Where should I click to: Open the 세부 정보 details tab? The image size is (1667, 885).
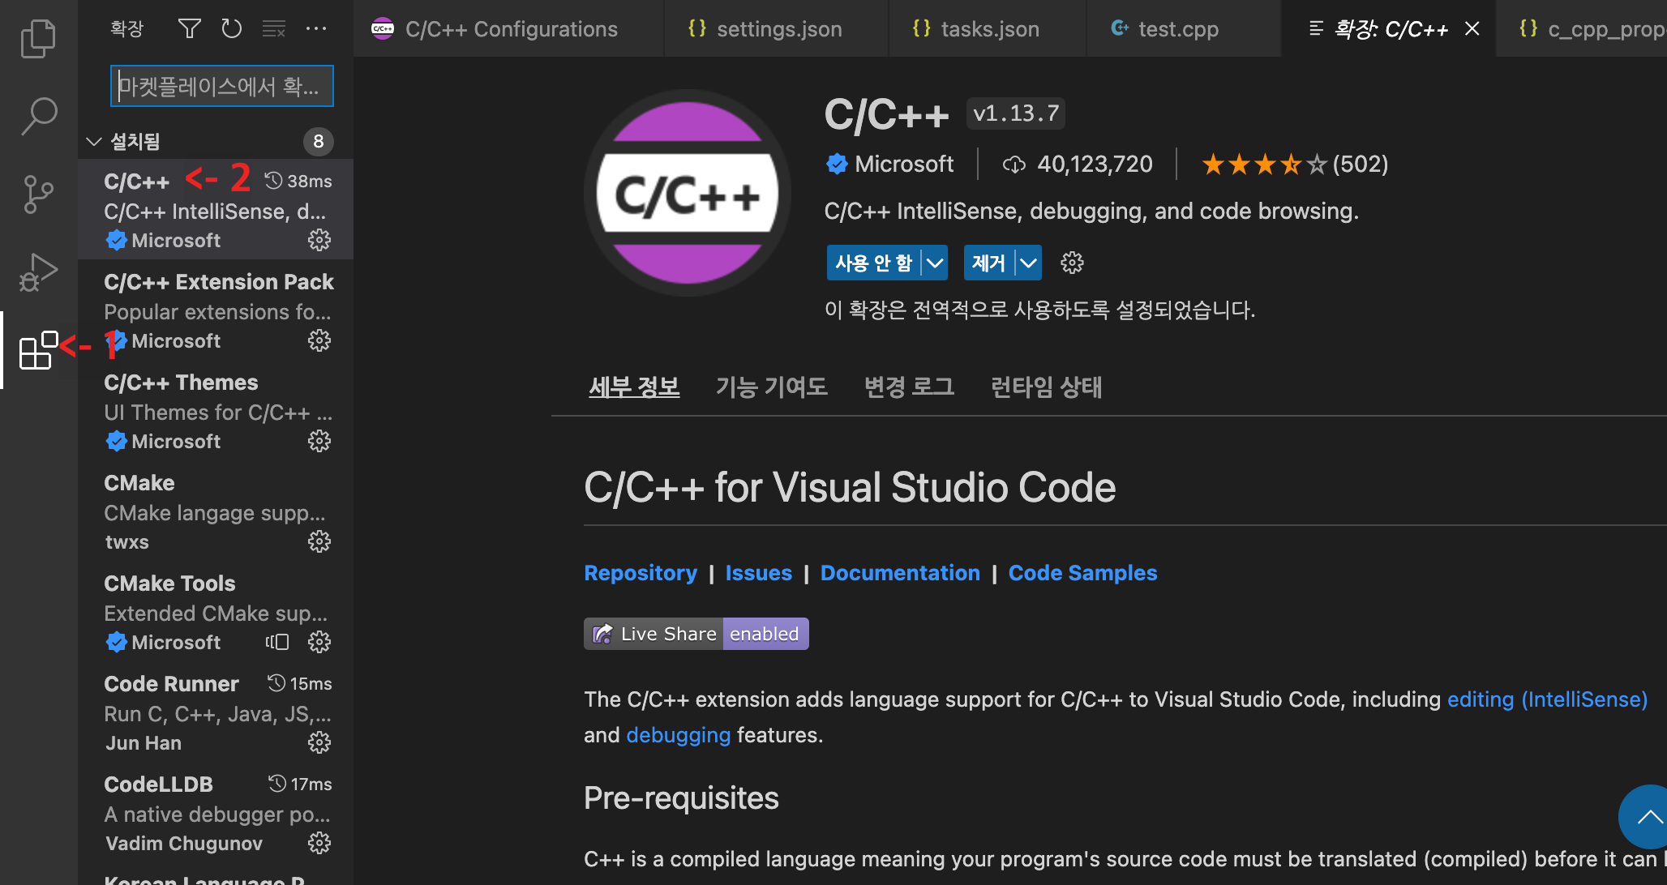coord(634,387)
